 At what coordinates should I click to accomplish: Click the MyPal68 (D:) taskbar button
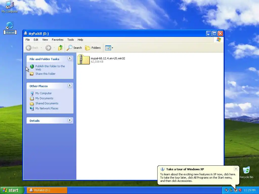pyautogui.click(x=47, y=190)
